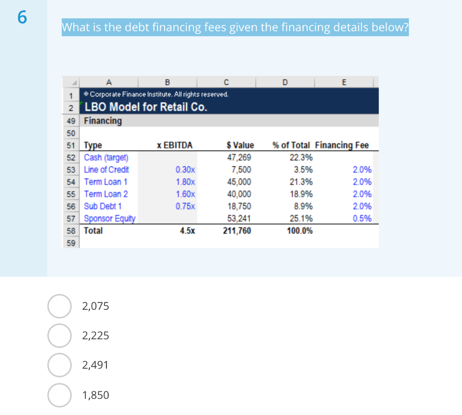Click the Term Loan 1 1.80x cell

click(x=167, y=182)
